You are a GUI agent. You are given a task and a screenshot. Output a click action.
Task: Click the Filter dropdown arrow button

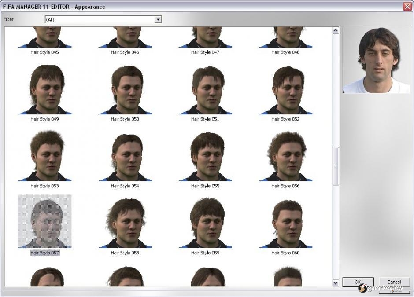point(158,19)
